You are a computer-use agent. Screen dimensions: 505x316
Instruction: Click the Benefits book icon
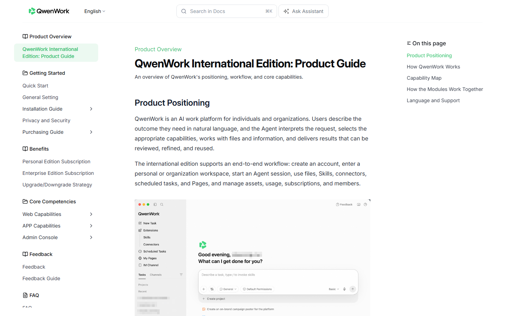click(25, 149)
